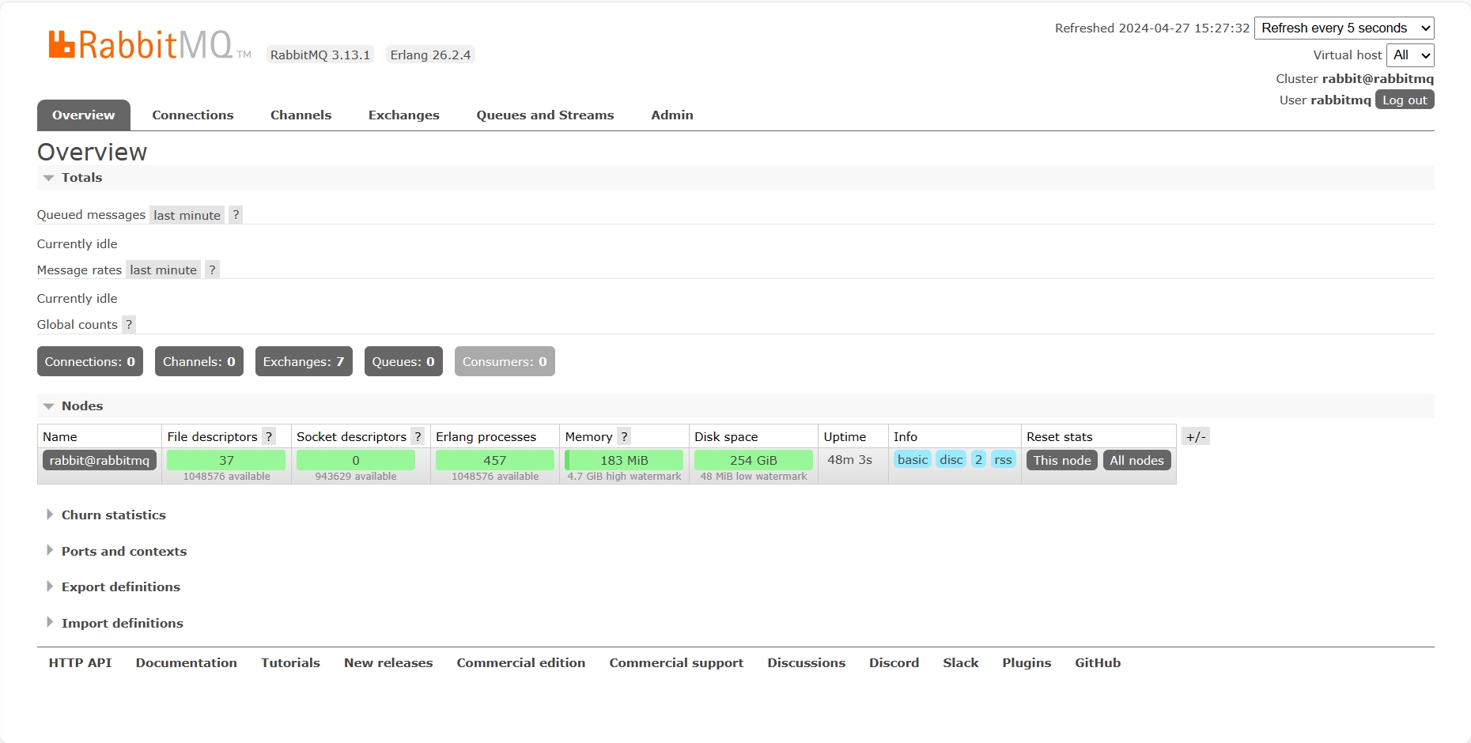Open the Virtual host selector
Viewport: 1471px width, 743px height.
(x=1410, y=55)
